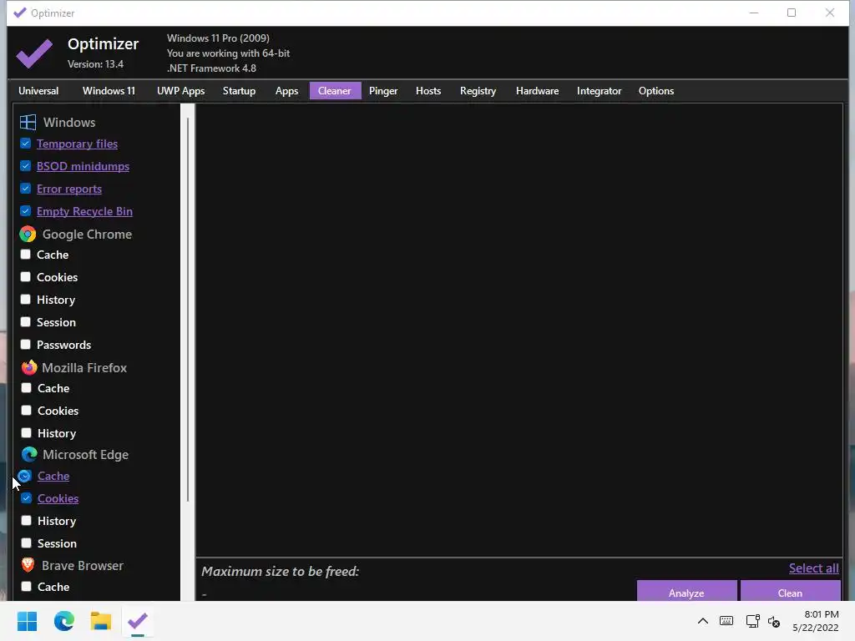Click the Select all link
The width and height of the screenshot is (855, 641).
coord(813,568)
